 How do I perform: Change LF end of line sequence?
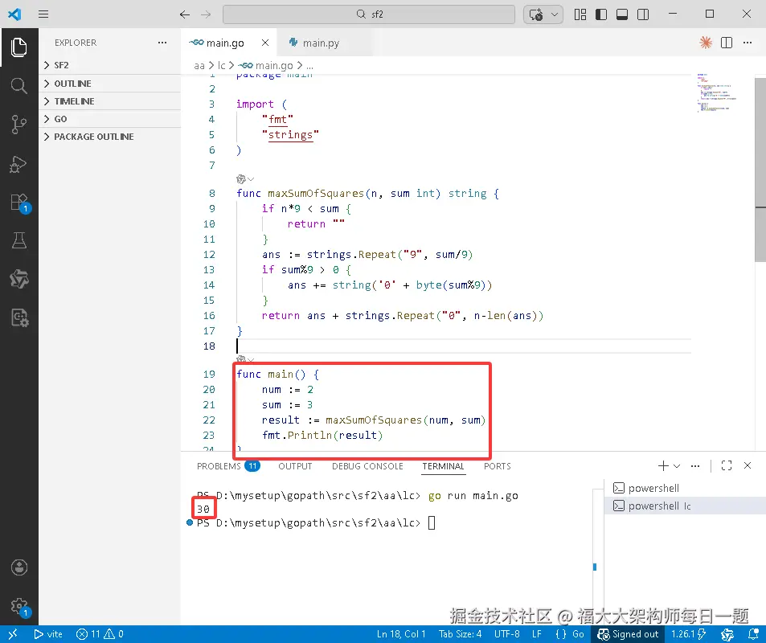[x=536, y=634]
